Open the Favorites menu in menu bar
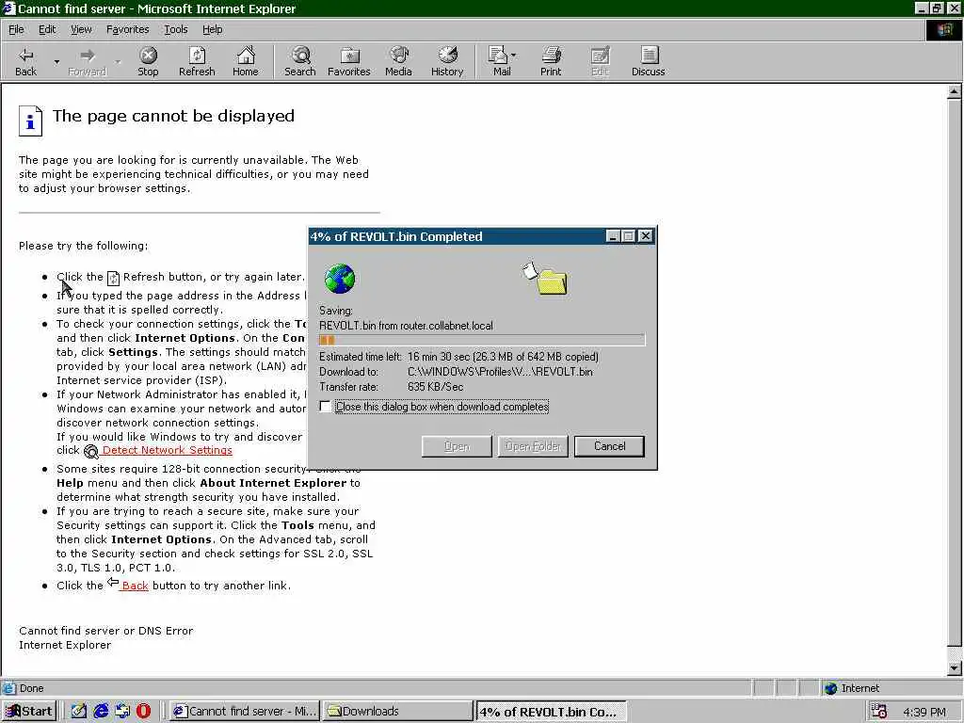This screenshot has height=723, width=964. click(127, 29)
